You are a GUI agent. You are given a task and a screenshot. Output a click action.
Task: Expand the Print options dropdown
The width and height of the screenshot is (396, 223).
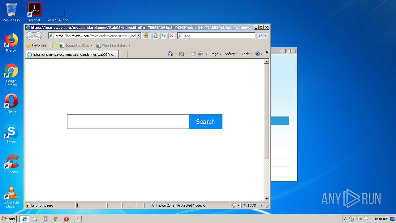pos(206,54)
